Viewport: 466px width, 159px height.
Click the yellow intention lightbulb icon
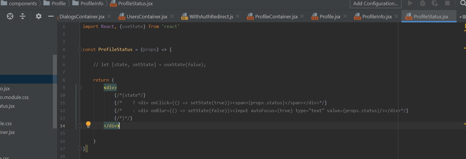[x=88, y=125]
